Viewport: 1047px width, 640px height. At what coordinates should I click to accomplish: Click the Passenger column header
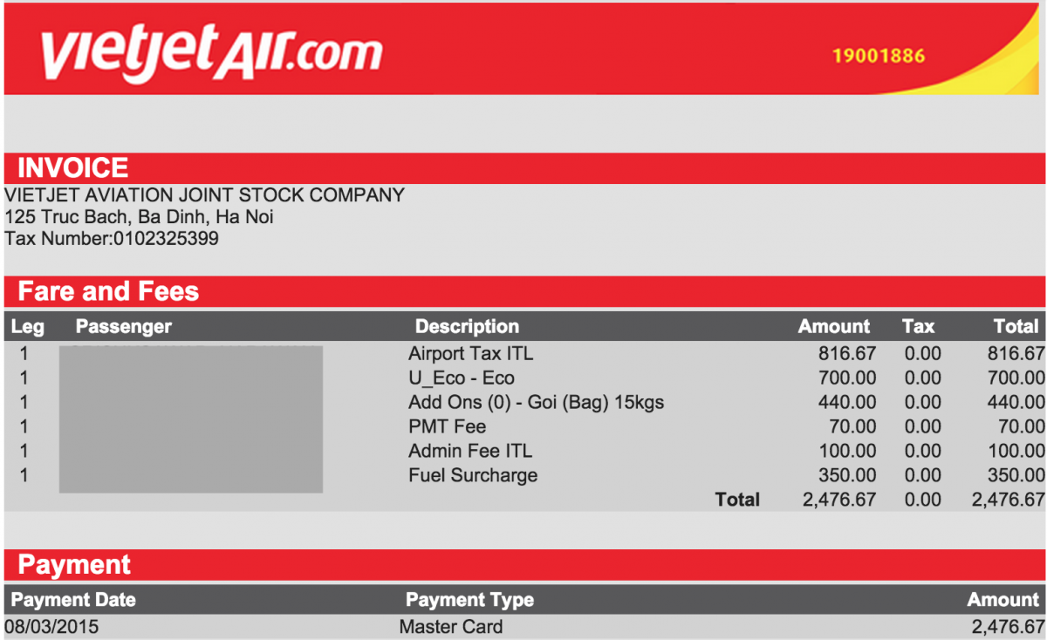(124, 327)
